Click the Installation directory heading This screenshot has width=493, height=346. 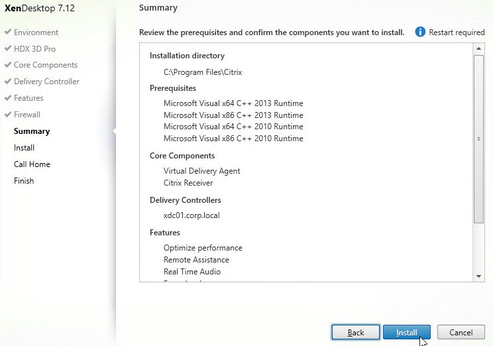(187, 56)
